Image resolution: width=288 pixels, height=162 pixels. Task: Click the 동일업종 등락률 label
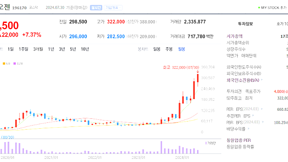click(240, 147)
